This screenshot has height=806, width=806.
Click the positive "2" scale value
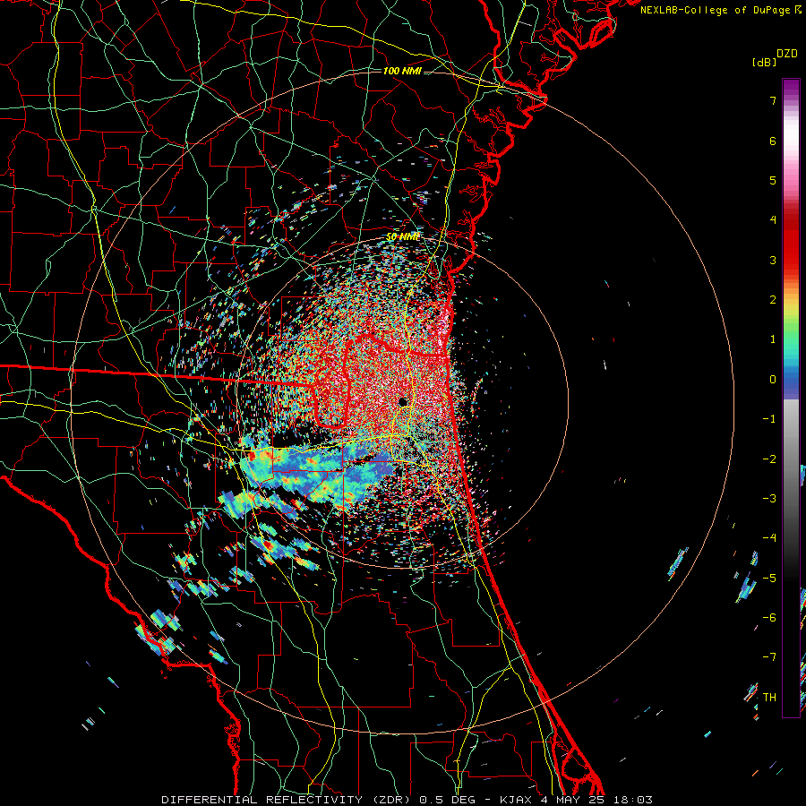(x=773, y=300)
